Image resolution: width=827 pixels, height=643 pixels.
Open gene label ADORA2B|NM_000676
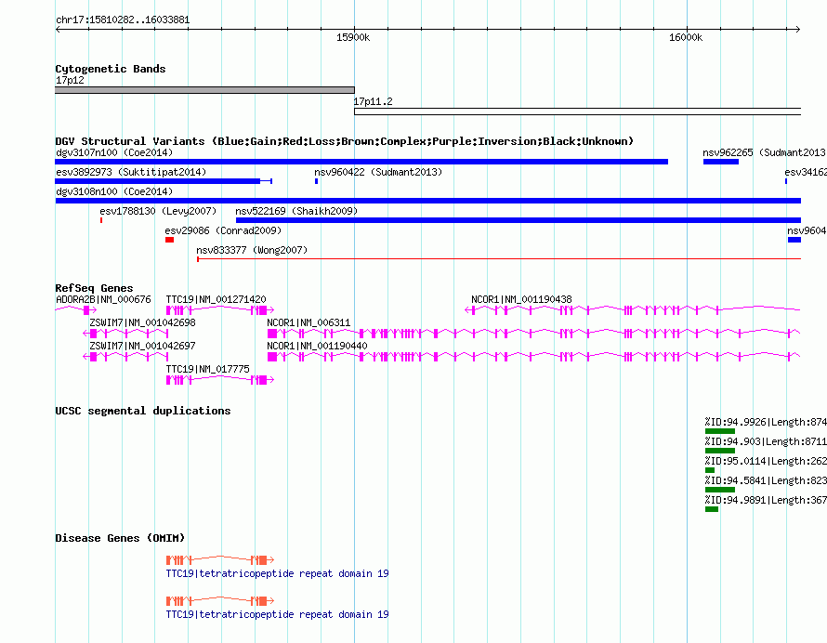(103, 299)
